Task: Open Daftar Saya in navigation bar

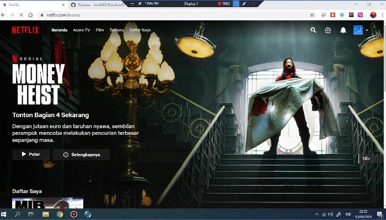Action: 140,30
